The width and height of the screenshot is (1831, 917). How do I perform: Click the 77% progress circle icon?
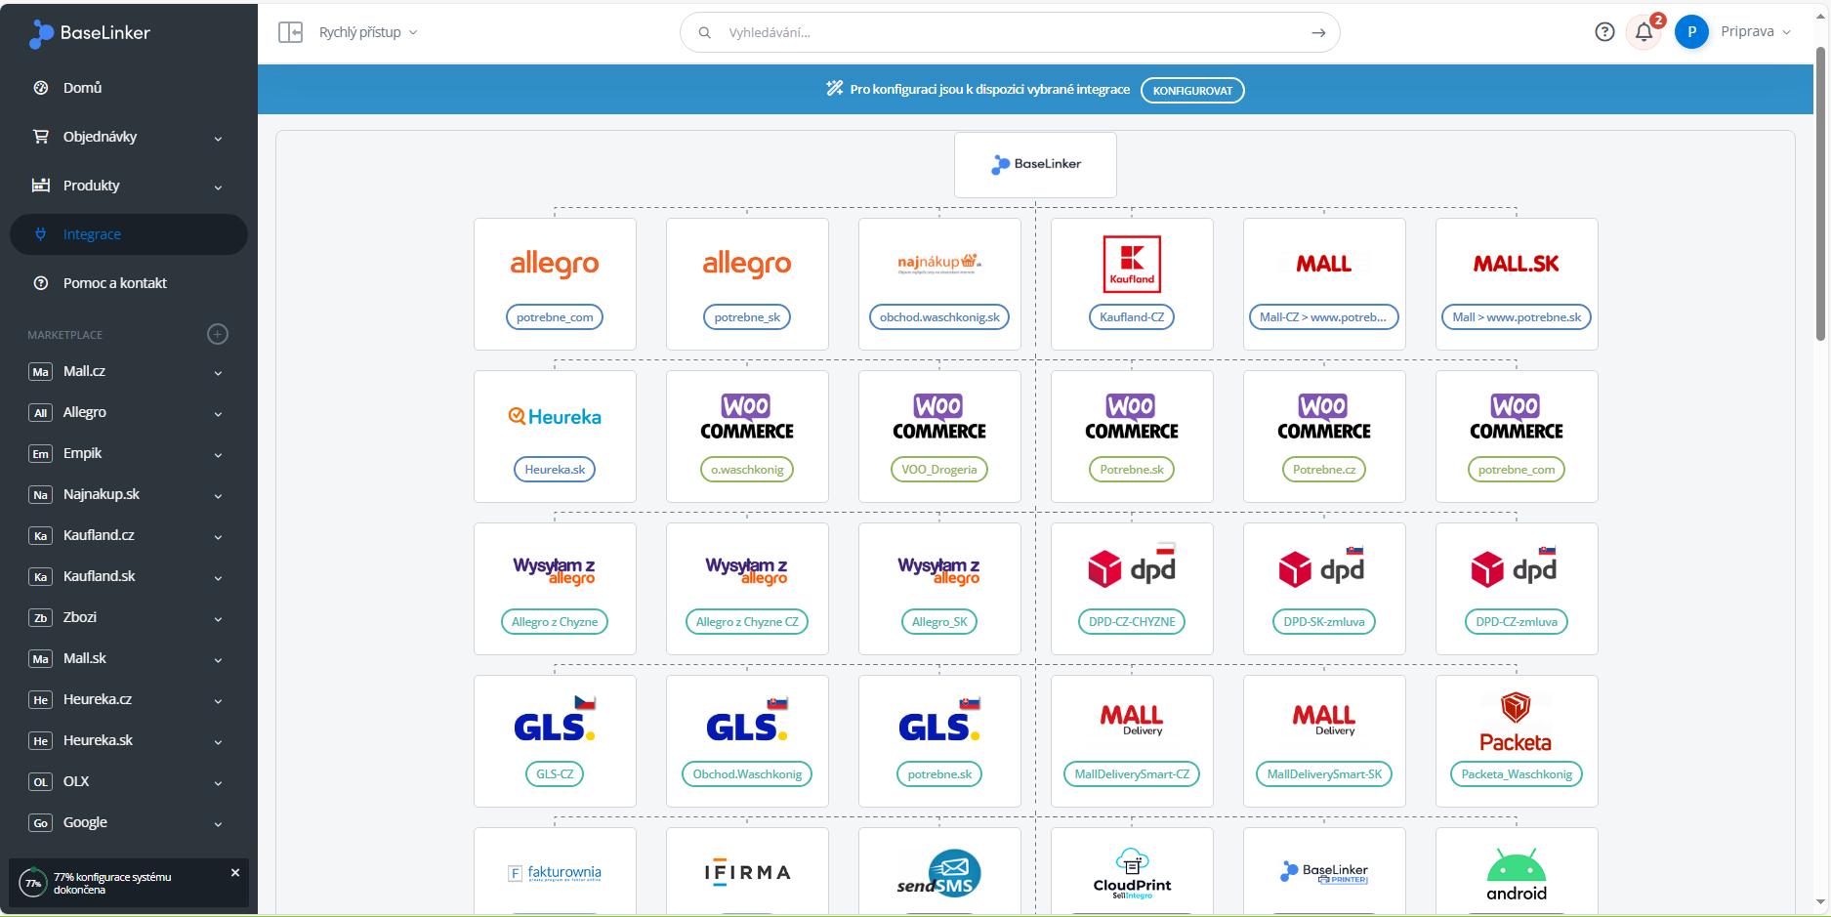point(33,883)
